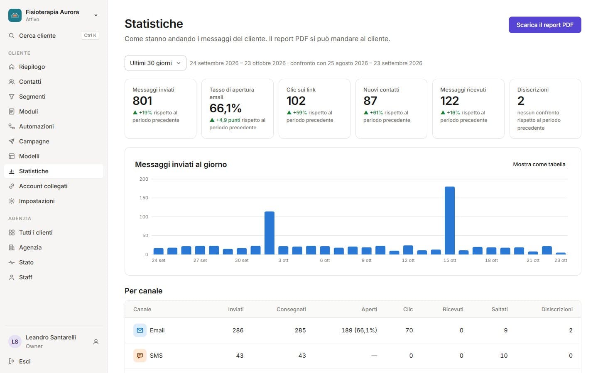Image resolution: width=598 pixels, height=373 pixels.
Task: Click the Ctrl K shortcut badge
Action: click(90, 36)
